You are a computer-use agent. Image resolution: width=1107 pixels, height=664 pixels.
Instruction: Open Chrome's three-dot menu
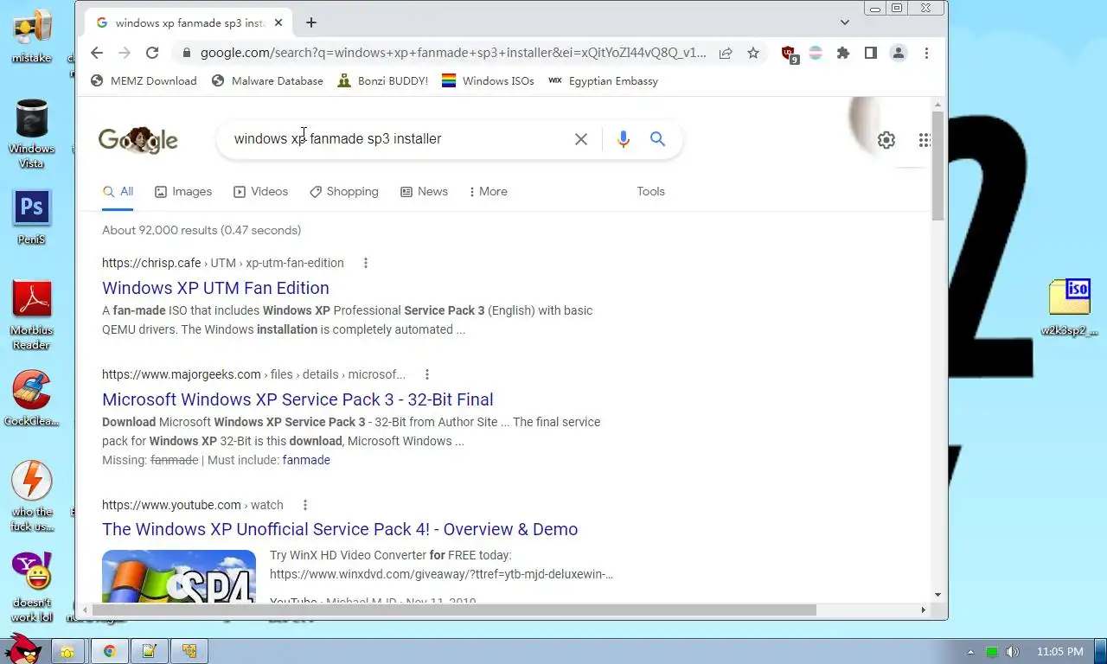pyautogui.click(x=926, y=53)
